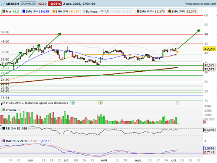Click the 55 value on the price axis
Screen dimensions: 217x163
[206, 25]
